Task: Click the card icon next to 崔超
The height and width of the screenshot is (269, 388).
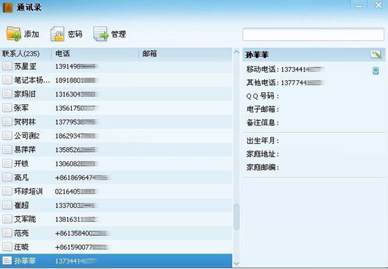Action: (7, 205)
